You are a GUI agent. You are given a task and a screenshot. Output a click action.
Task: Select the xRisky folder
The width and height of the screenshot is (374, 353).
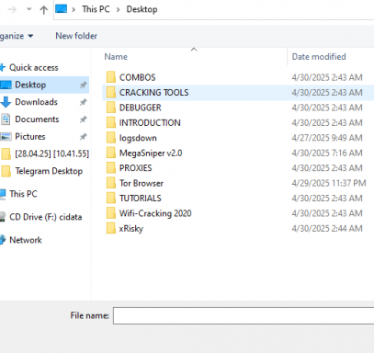(x=131, y=229)
